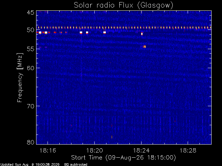Click the 'BG subtracted' note

(x=76, y=165)
